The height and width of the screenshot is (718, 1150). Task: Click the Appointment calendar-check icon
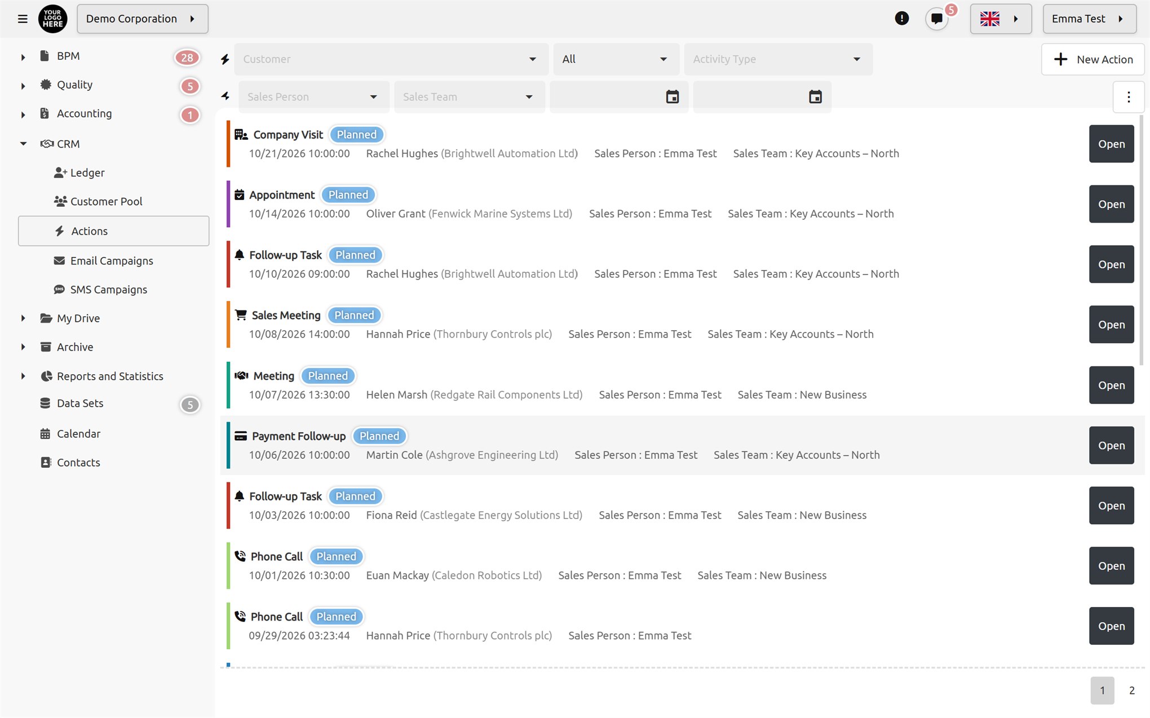coord(240,195)
